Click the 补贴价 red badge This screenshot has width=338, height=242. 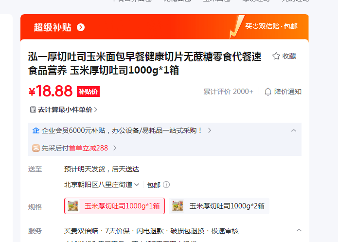click(x=88, y=92)
